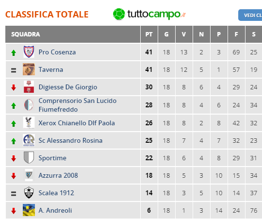Open Comprensorio San Lucido Fiumefreddo link

(x=78, y=105)
